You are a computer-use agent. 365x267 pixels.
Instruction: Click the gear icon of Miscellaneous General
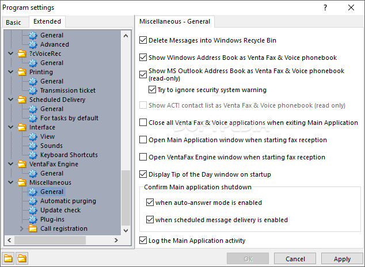tap(33, 192)
